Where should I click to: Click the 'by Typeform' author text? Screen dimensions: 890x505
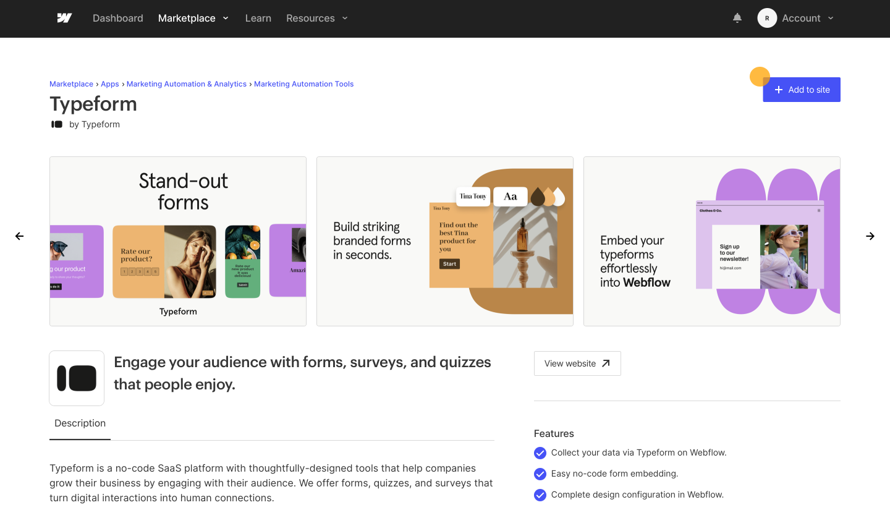click(x=95, y=124)
